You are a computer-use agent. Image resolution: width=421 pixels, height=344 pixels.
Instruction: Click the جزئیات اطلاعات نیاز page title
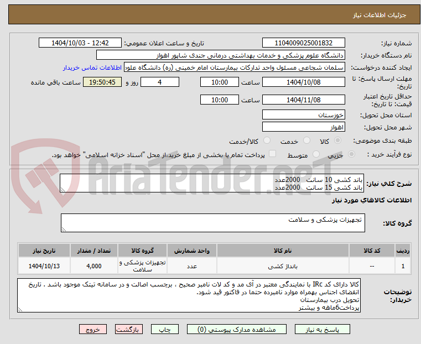point(379,15)
